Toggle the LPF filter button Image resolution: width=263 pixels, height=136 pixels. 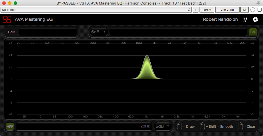pyautogui.click(x=253, y=32)
